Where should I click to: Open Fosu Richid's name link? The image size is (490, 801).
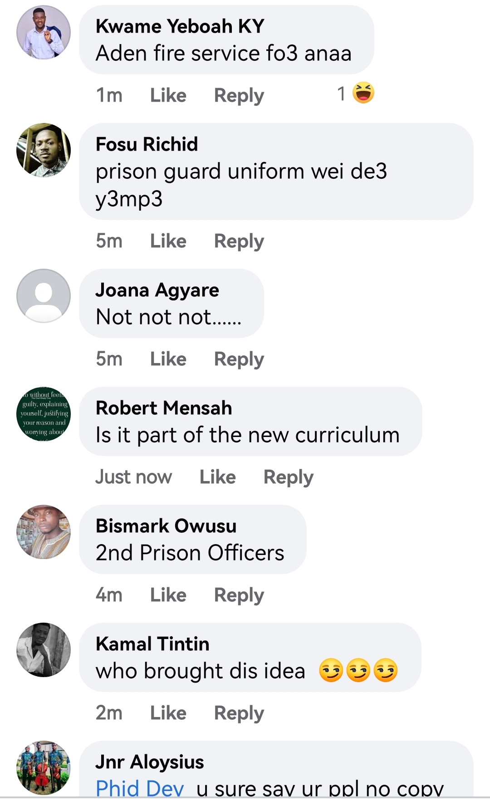click(147, 144)
